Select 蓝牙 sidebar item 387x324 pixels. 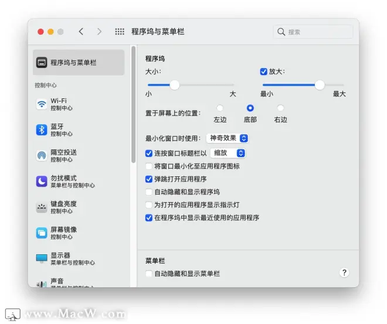click(x=79, y=129)
